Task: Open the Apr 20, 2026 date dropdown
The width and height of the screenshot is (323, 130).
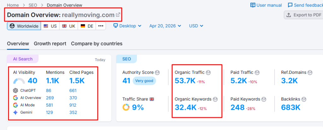Action: click(x=165, y=26)
